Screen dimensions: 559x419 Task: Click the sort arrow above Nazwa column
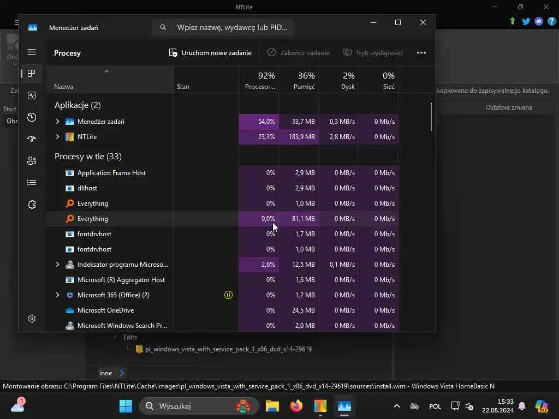[x=106, y=71]
